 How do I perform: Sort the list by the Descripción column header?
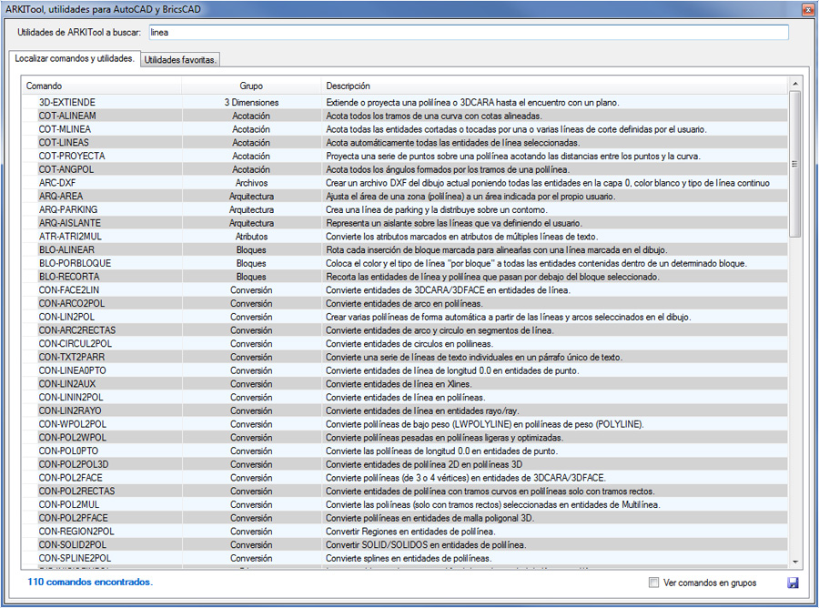[553, 86]
